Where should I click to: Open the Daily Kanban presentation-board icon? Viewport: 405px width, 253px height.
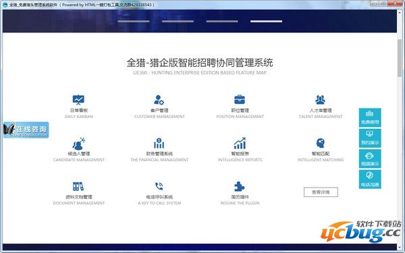[x=78, y=100]
